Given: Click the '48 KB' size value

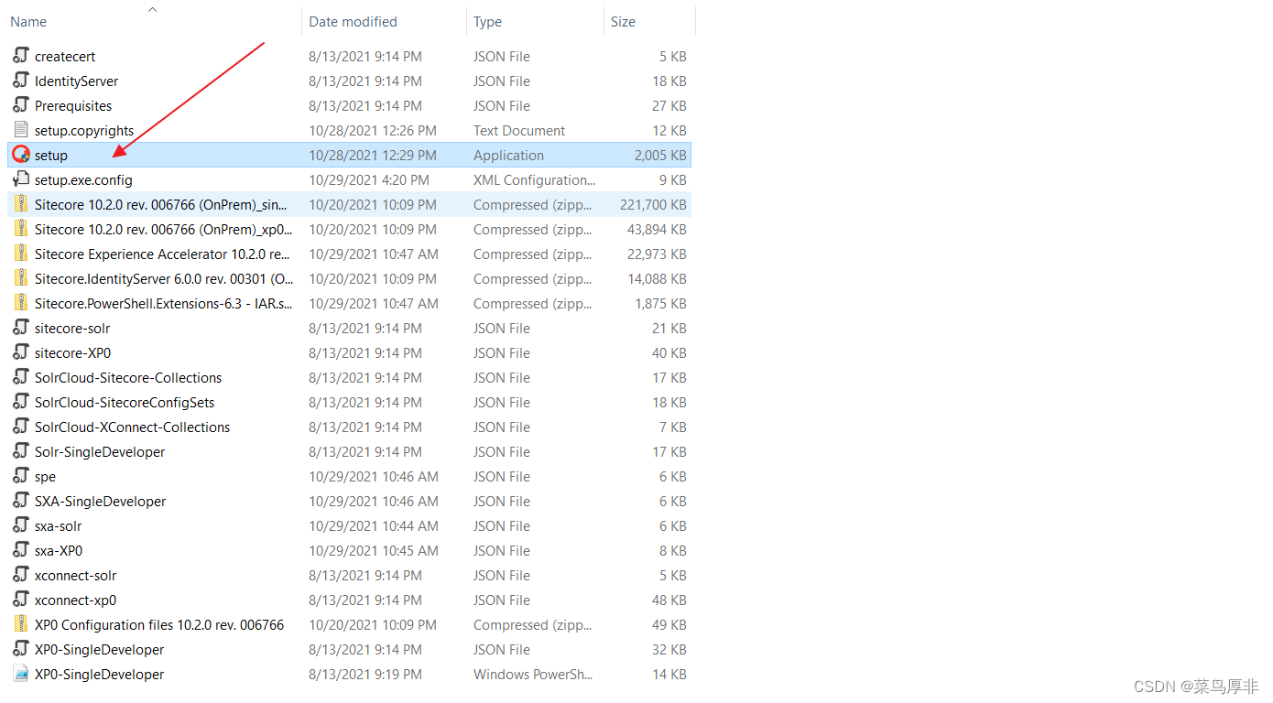Looking at the screenshot, I should pos(669,600).
